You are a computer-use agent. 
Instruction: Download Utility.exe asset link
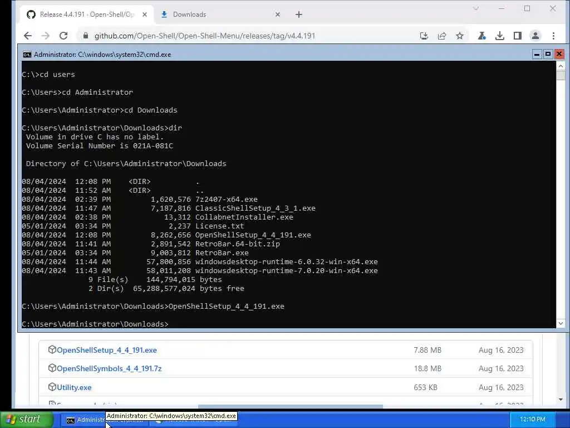point(74,388)
